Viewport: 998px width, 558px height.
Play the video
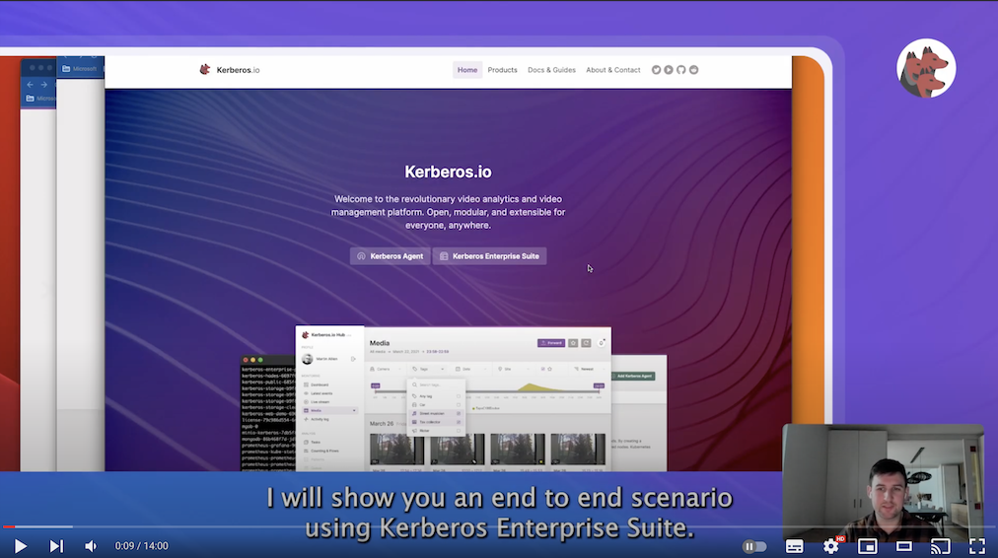pos(20,545)
